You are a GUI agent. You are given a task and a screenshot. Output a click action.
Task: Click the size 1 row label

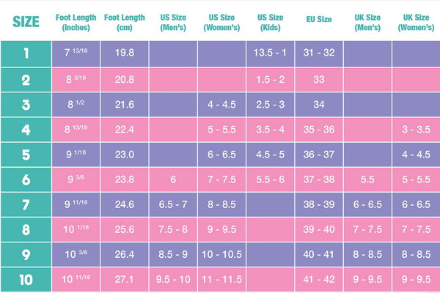point(26,53)
